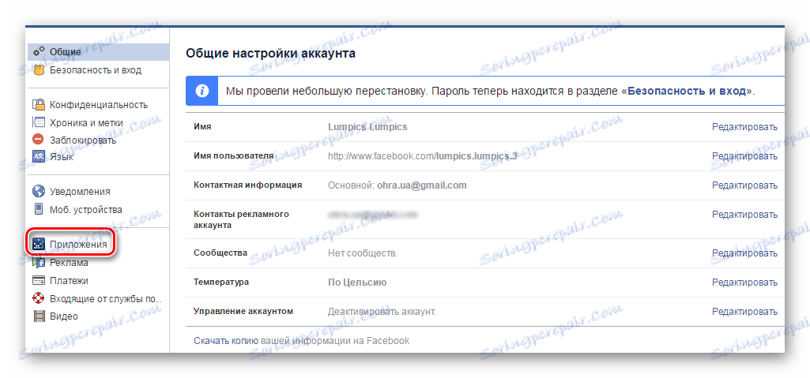Click the blue info icon in the notice
The height and width of the screenshot is (378, 810).
(202, 92)
